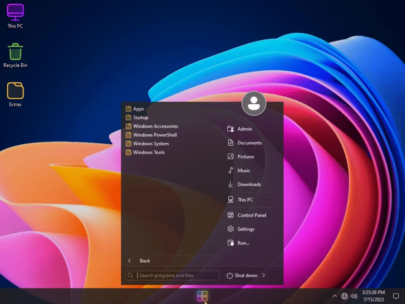Click the search magnifier icon

point(131,275)
